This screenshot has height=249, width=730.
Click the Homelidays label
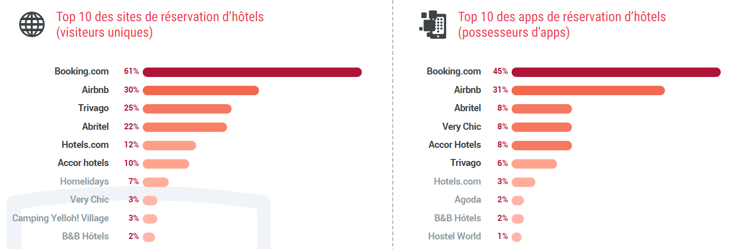(x=84, y=182)
